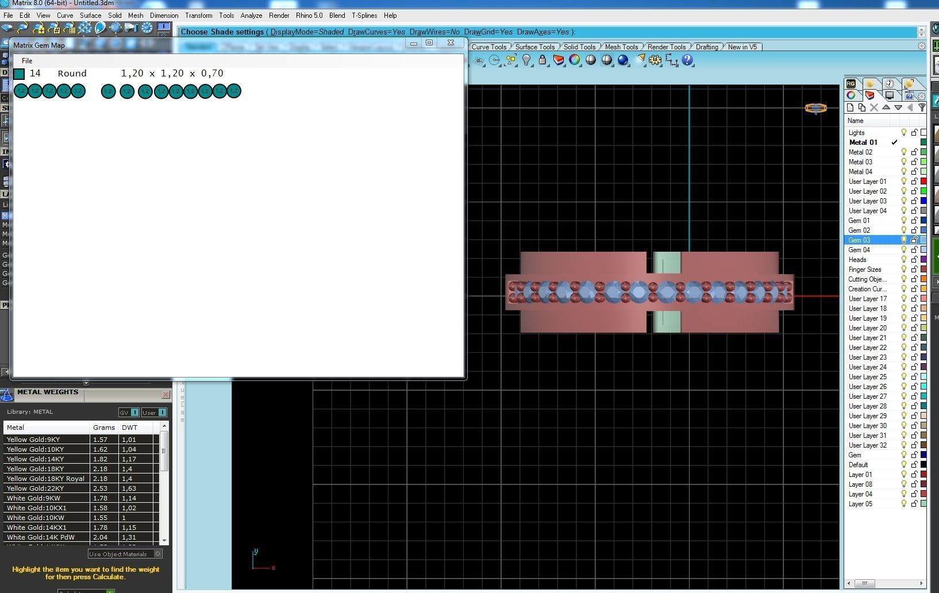
Task: Click User Layer 01 red color swatch
Action: (x=923, y=182)
